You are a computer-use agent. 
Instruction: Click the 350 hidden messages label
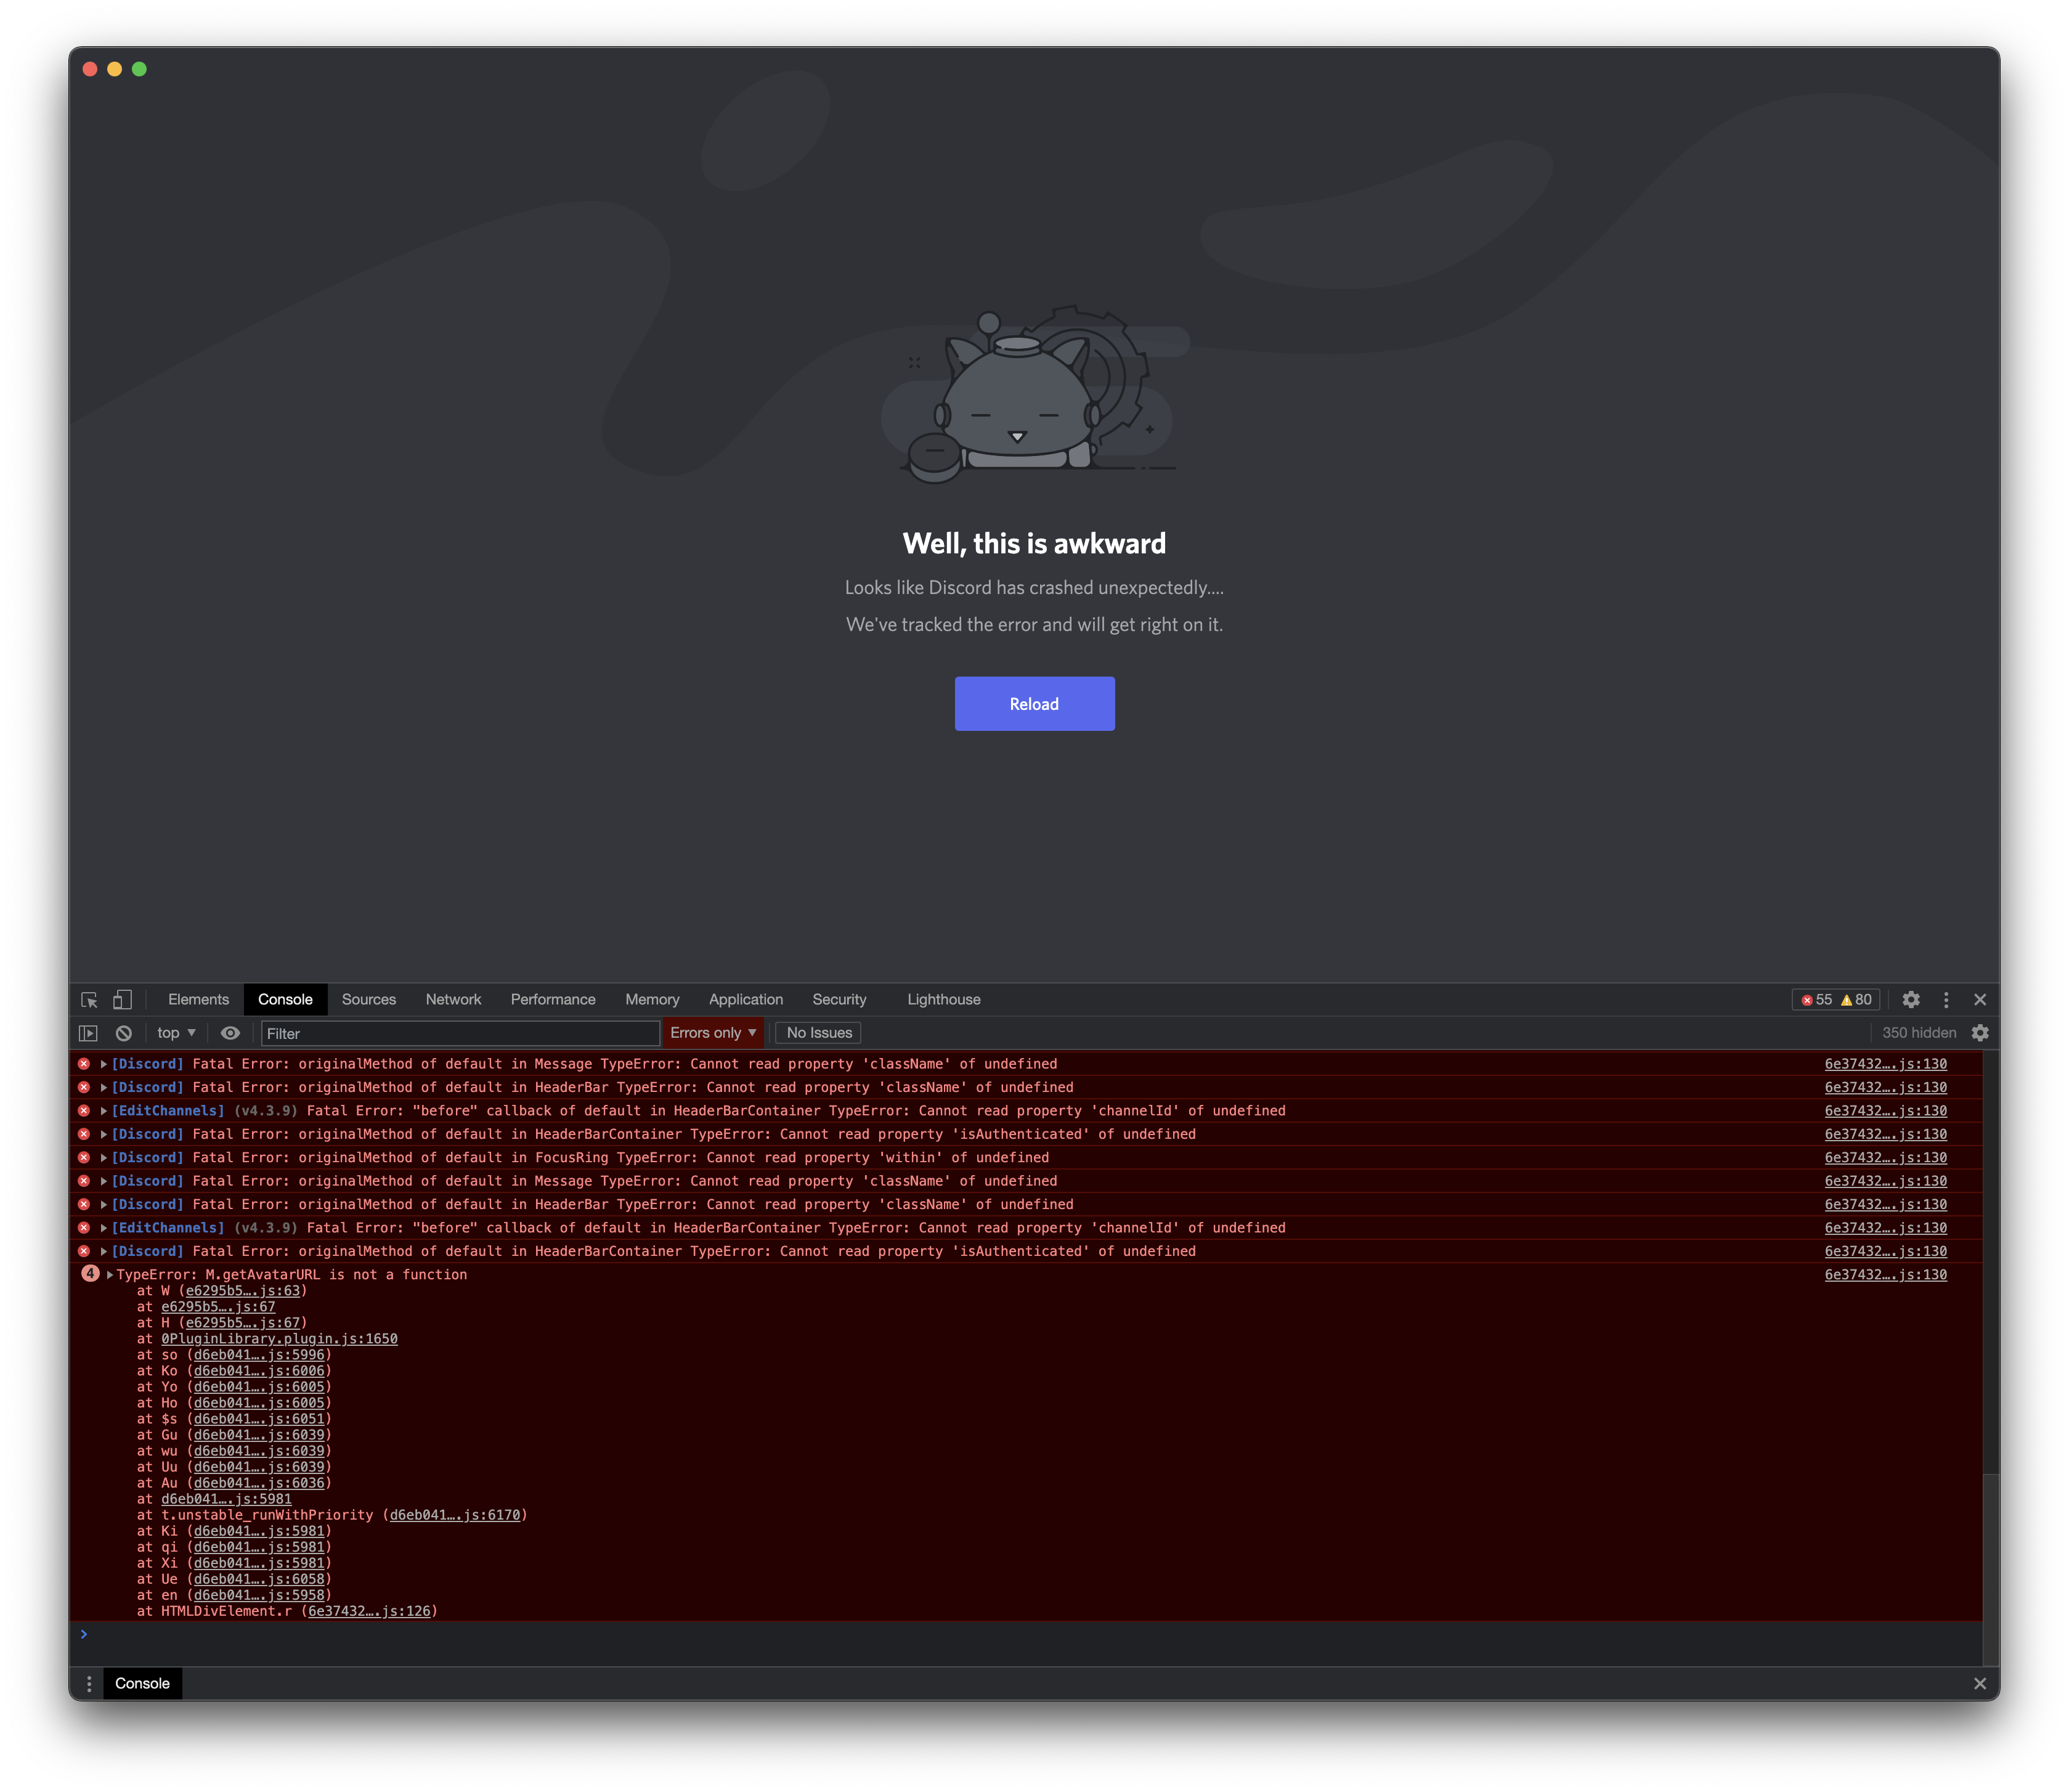click(1918, 1033)
